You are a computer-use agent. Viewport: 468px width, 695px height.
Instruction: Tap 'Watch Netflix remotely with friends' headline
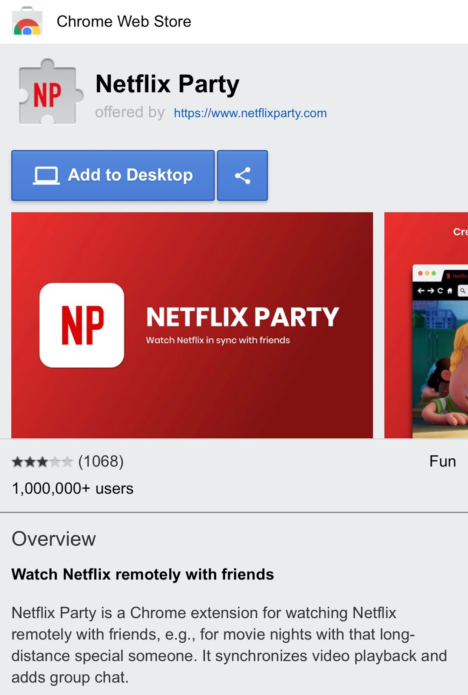tap(142, 574)
